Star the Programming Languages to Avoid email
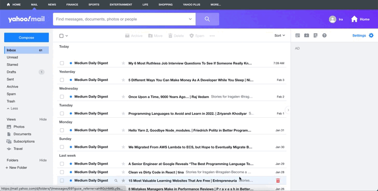 coord(123,114)
